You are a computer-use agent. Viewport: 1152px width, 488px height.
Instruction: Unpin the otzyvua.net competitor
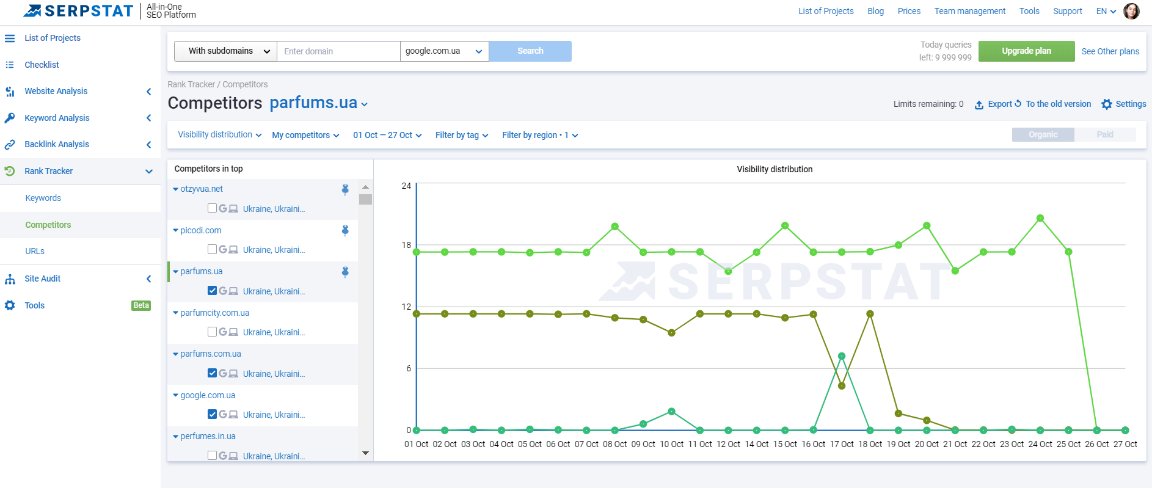pos(345,189)
